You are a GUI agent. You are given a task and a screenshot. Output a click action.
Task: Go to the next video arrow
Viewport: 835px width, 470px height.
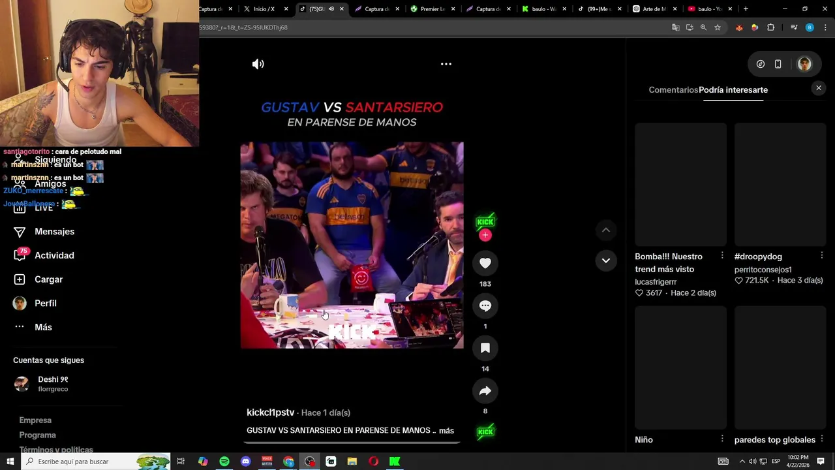click(x=606, y=260)
